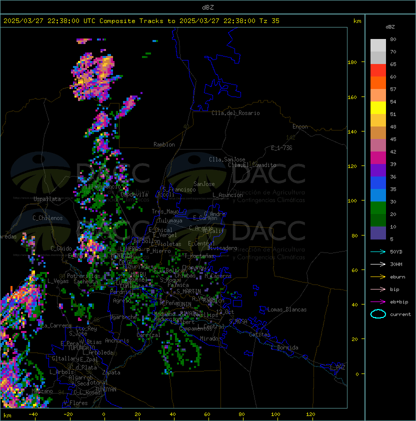Click the 'E_1-736' map label

click(x=281, y=148)
